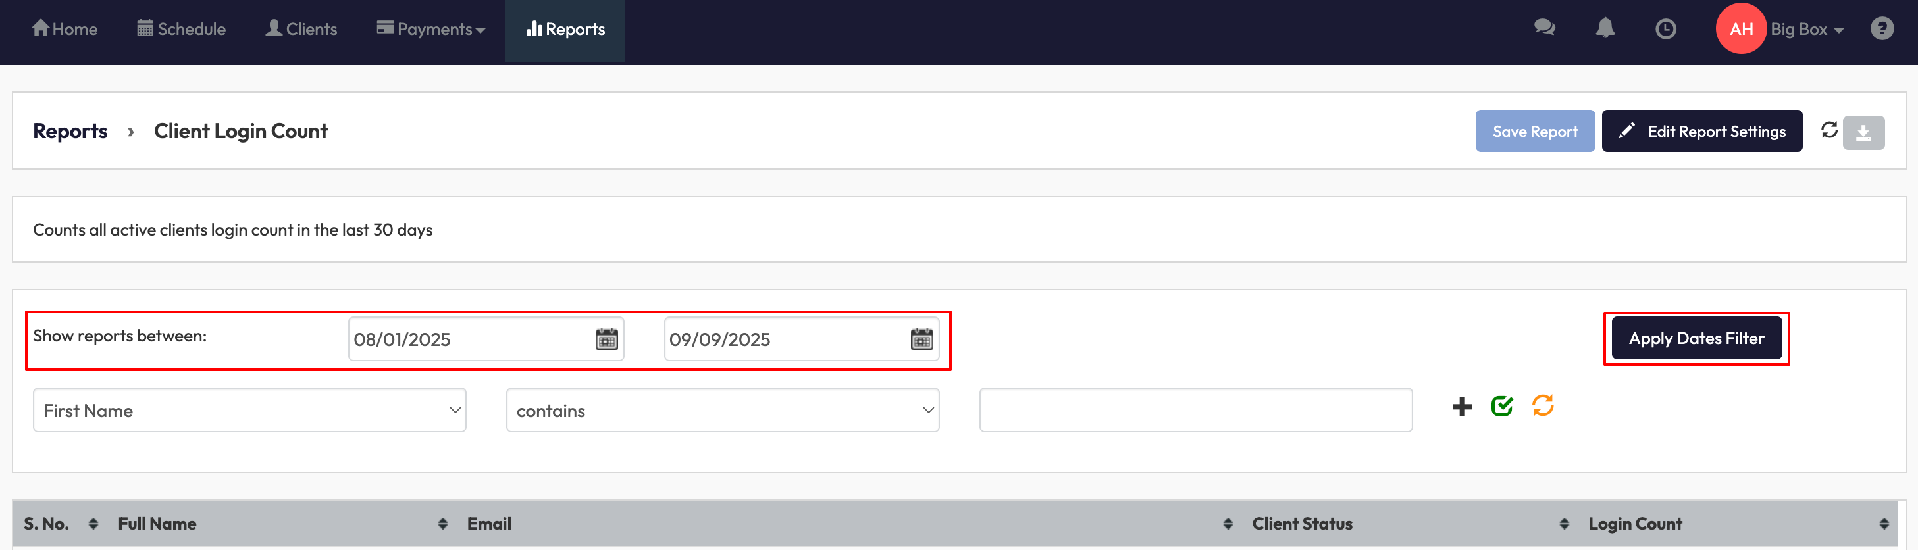The height and width of the screenshot is (550, 1918).
Task: Open the clock history icon
Action: click(x=1665, y=29)
